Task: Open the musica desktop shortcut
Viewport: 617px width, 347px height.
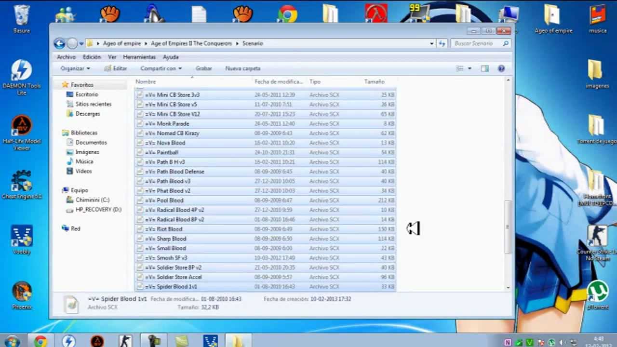Action: 598,18
